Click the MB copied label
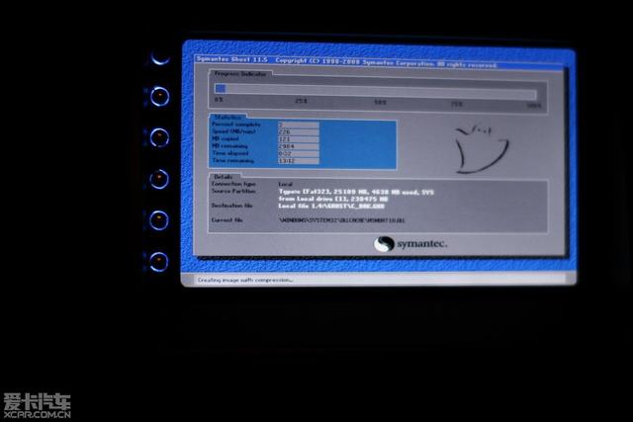 coord(226,139)
